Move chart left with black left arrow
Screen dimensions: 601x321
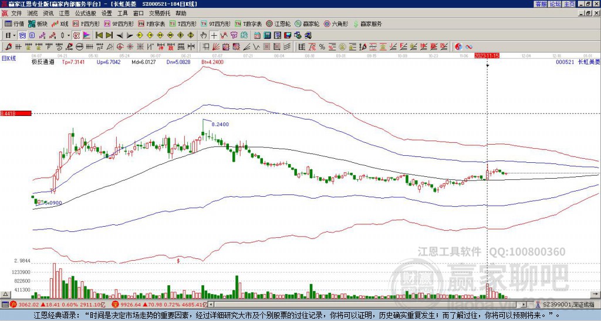tap(120, 35)
